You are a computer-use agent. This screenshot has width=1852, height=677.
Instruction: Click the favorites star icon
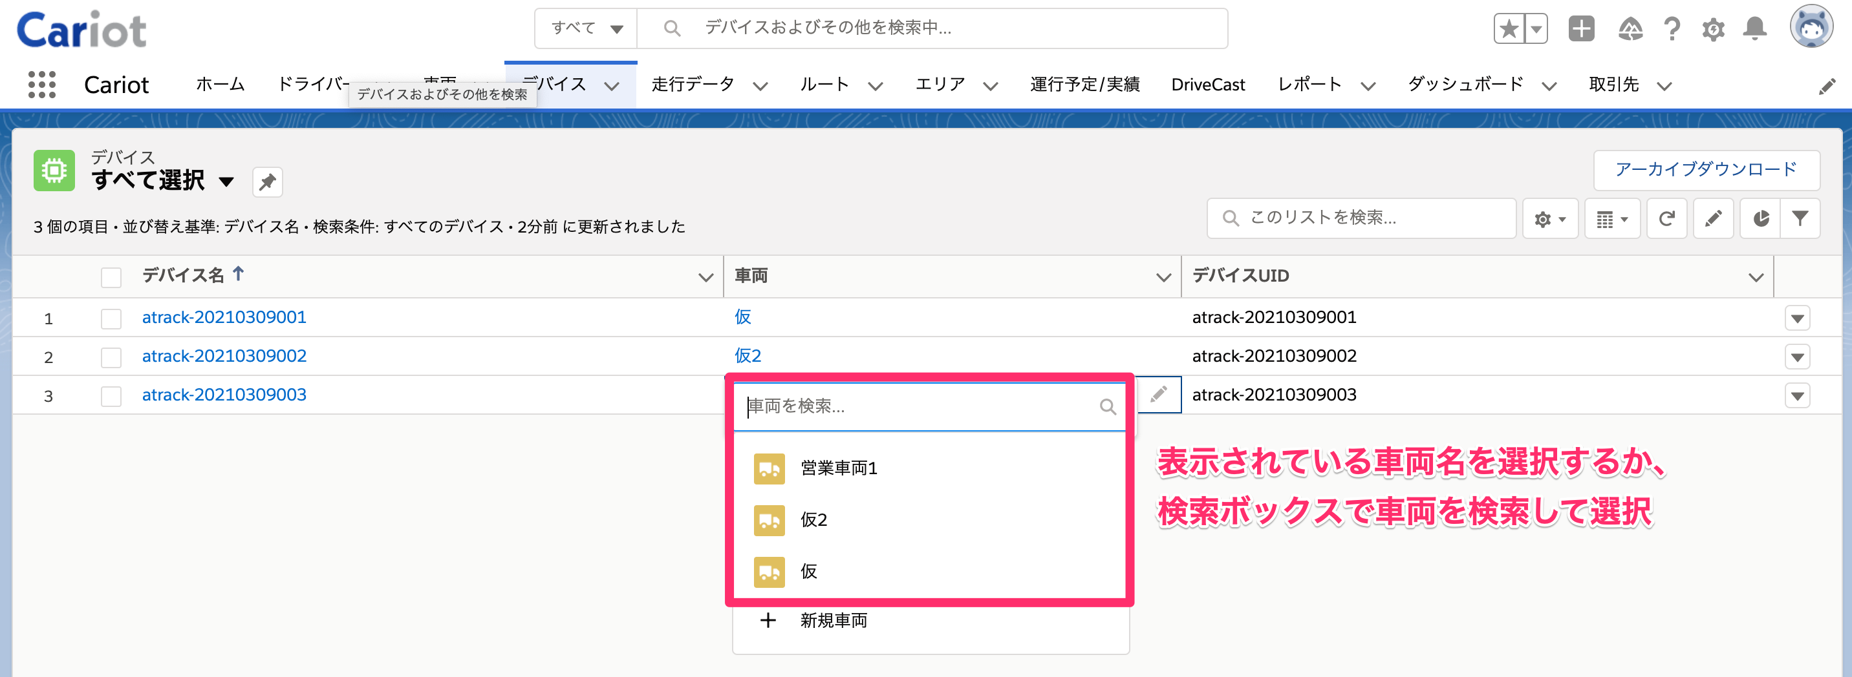coord(1509,30)
